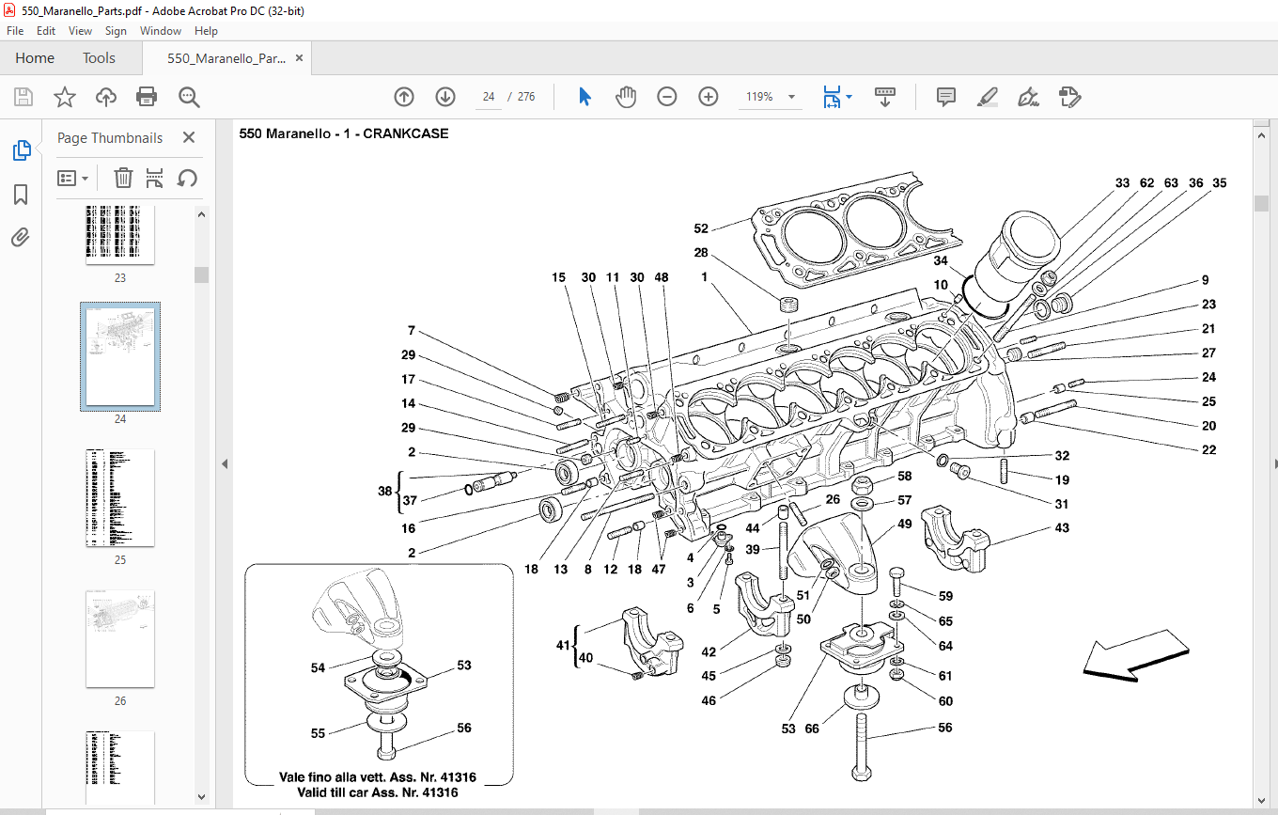The image size is (1278, 815).
Task: Select the page 26 thumbnail
Action: 120,638
